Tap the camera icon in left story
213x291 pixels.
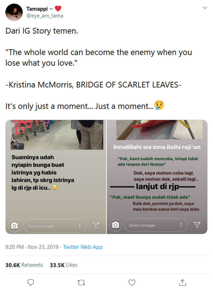(x=14, y=226)
